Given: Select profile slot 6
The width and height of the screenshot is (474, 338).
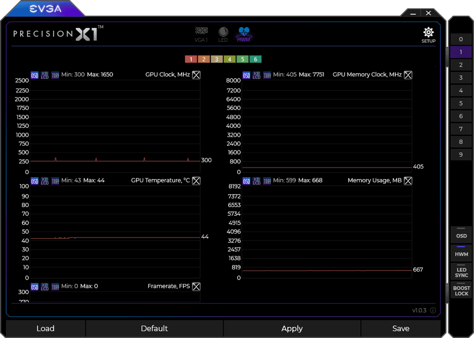Looking at the screenshot, I should pos(461,116).
